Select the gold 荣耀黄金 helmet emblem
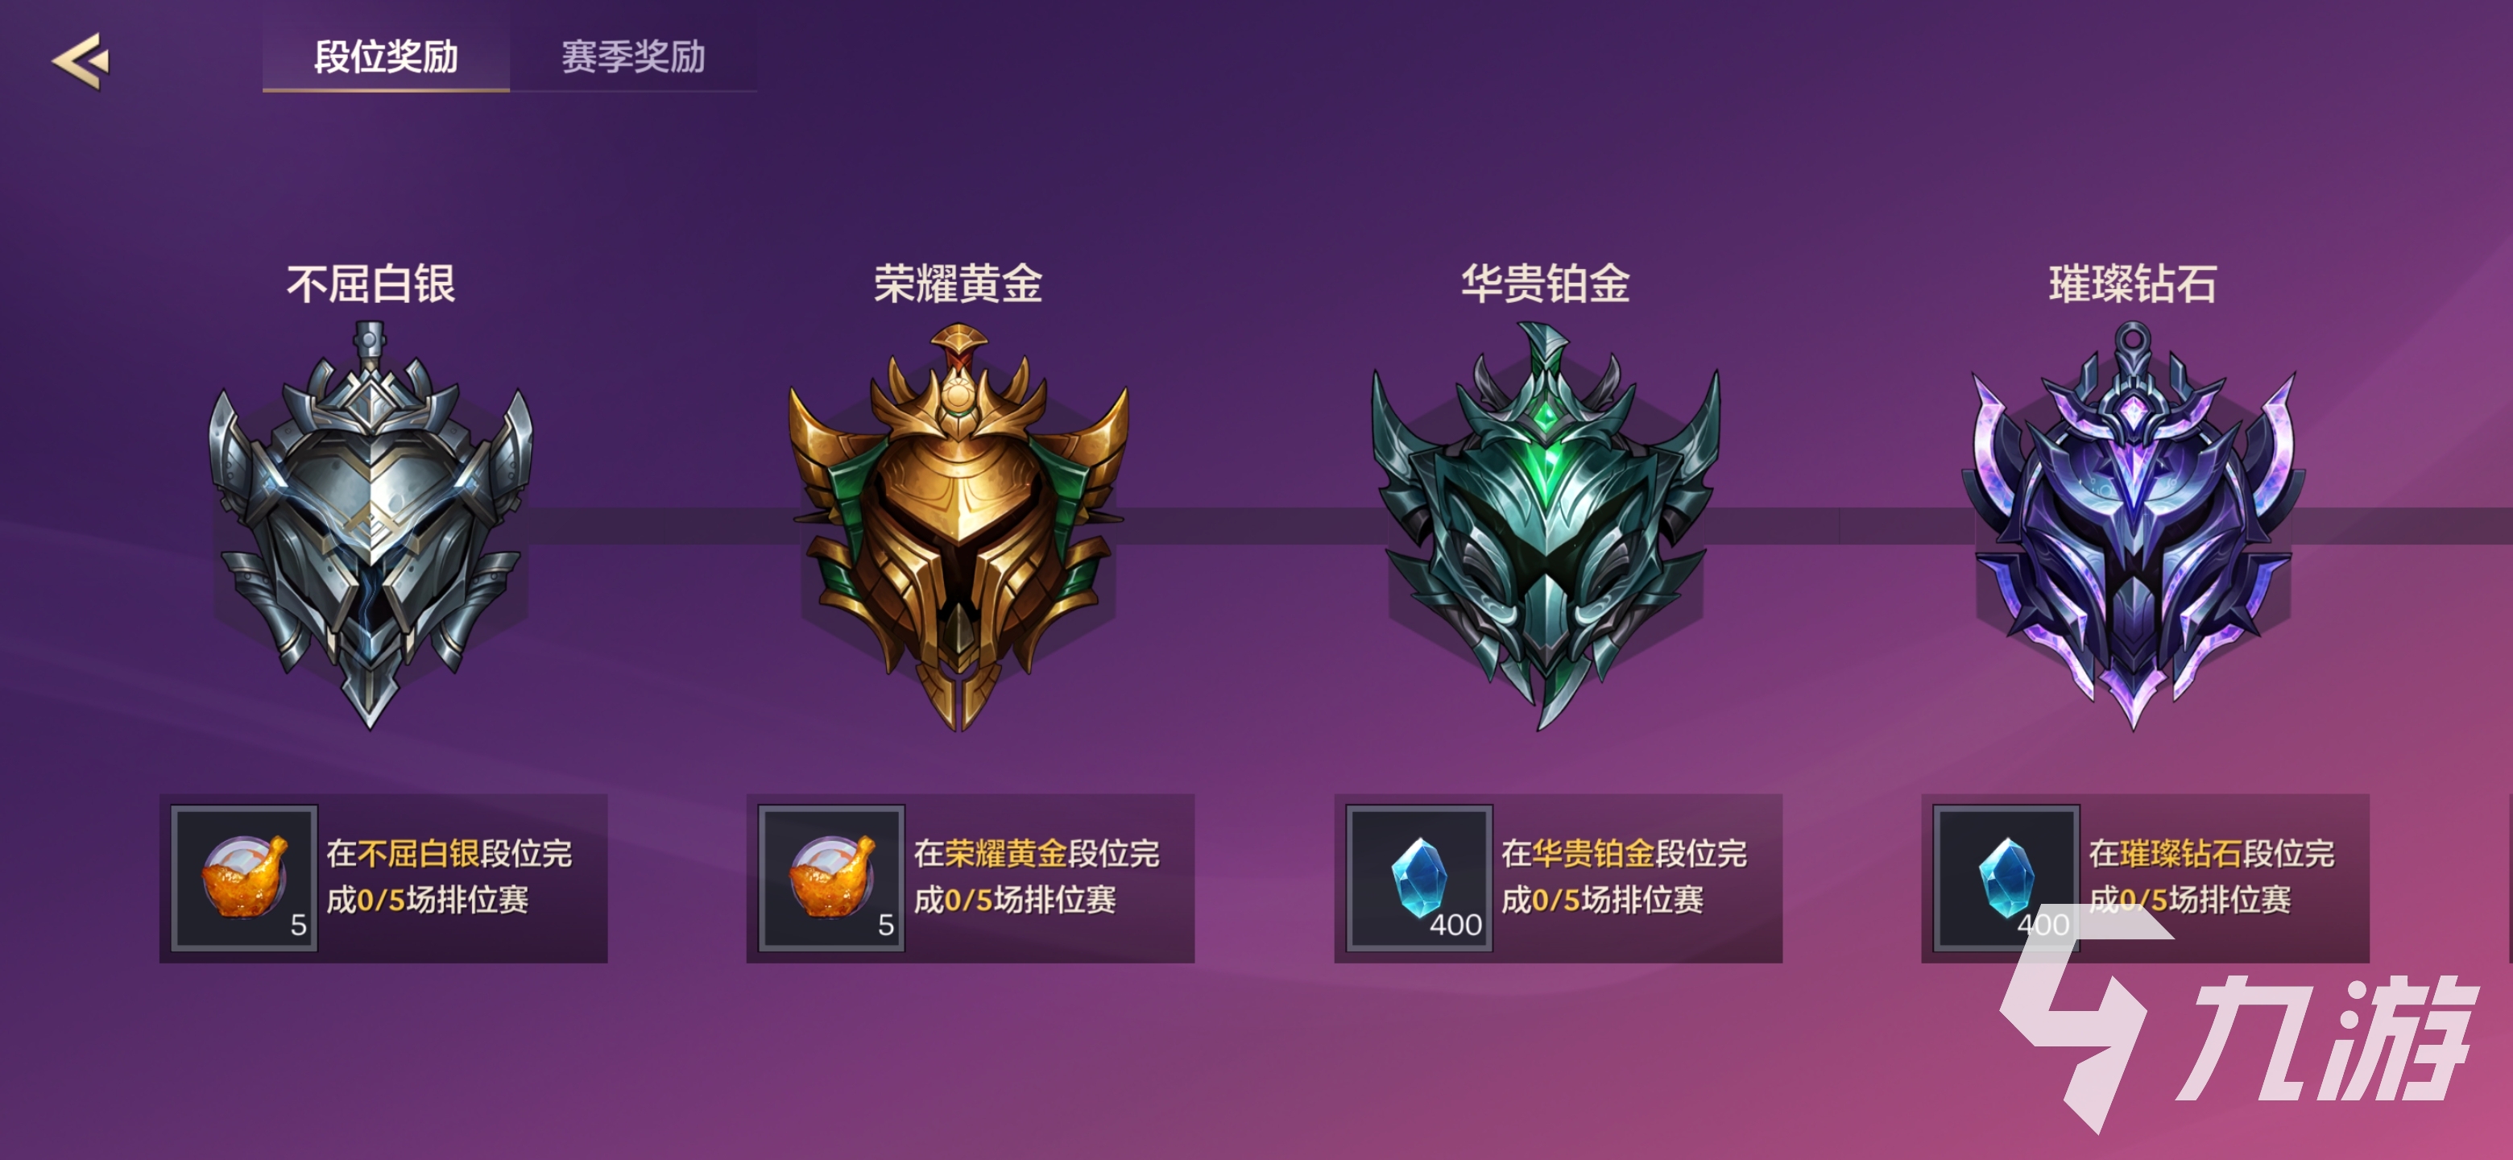2513x1160 pixels. coord(959,527)
